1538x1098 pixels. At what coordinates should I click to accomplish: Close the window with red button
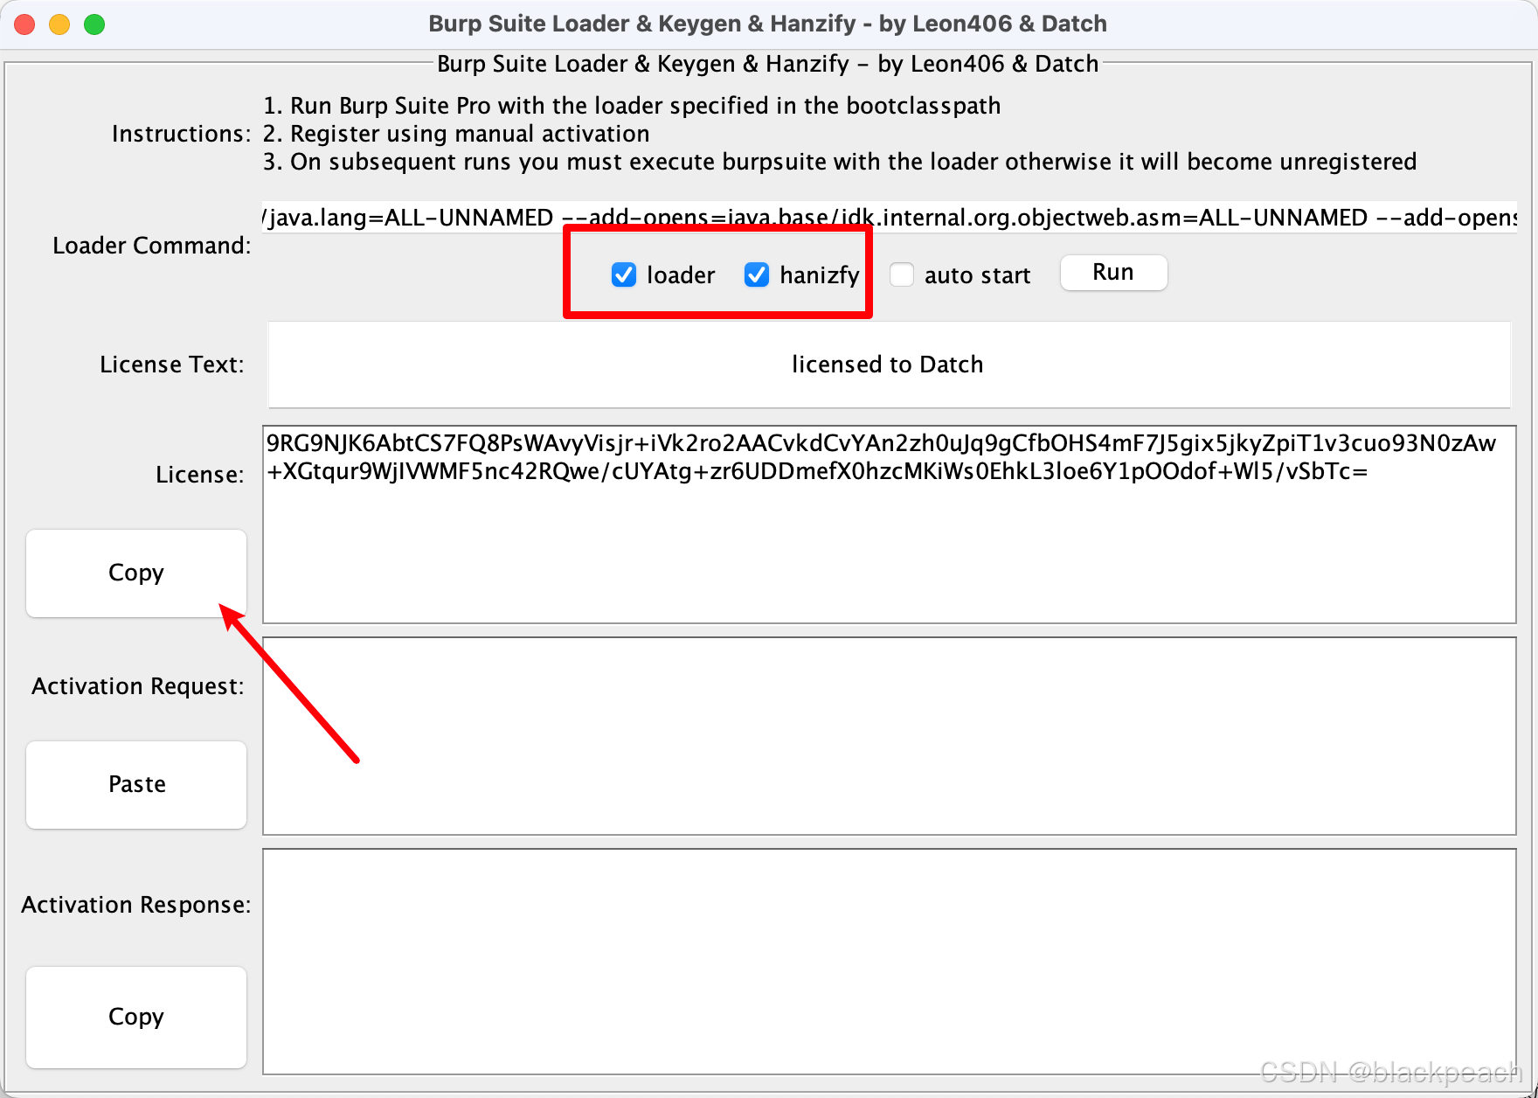24,24
